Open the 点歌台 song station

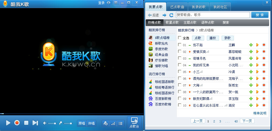click(x=134, y=123)
